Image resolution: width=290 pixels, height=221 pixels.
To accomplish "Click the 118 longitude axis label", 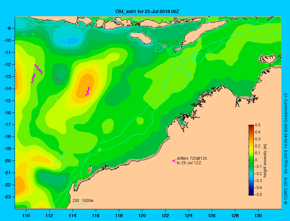I will coord(119,216).
